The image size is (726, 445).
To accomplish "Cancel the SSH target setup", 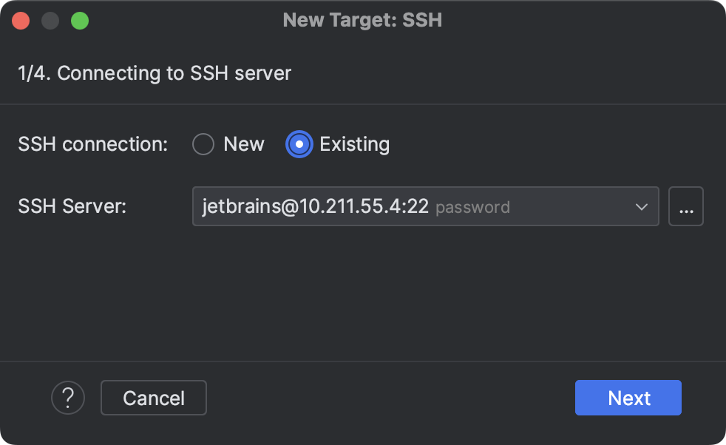I will [153, 398].
